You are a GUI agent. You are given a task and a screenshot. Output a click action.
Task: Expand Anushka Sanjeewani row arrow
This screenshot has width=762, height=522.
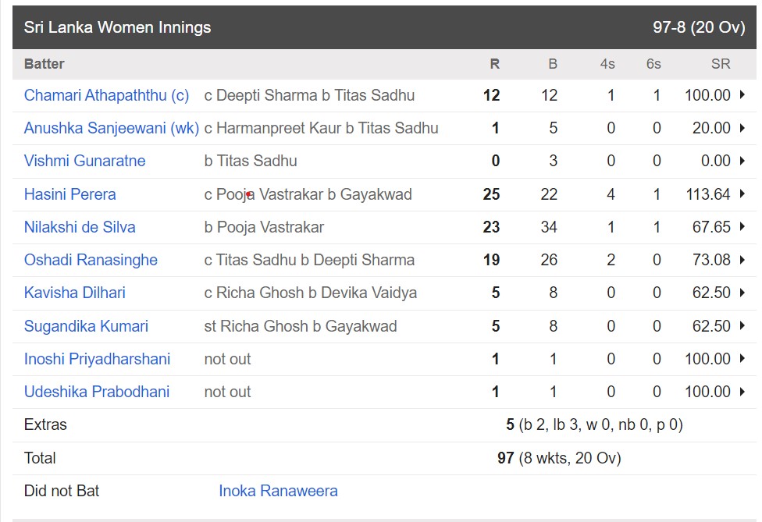(742, 128)
